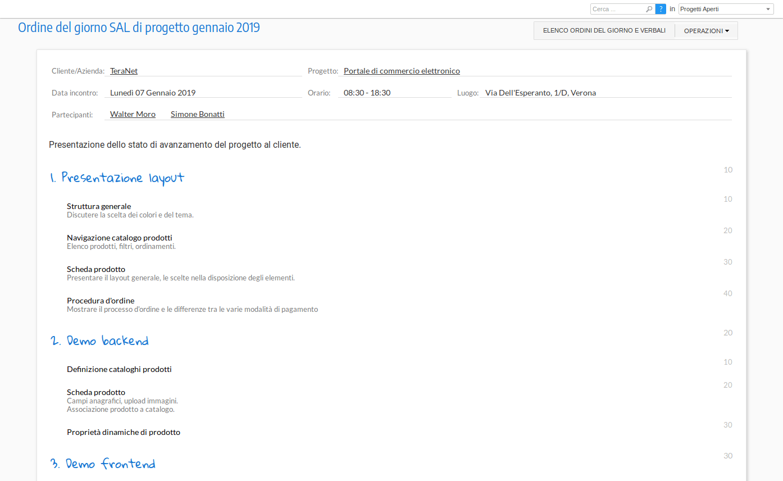Viewport: 783px width, 481px height.
Task: Expand the Operazioni menu
Action: [706, 31]
